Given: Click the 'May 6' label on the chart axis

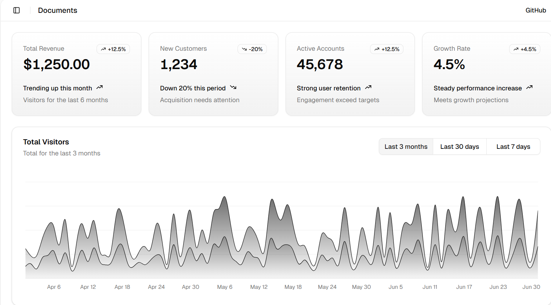Looking at the screenshot, I should (225, 287).
